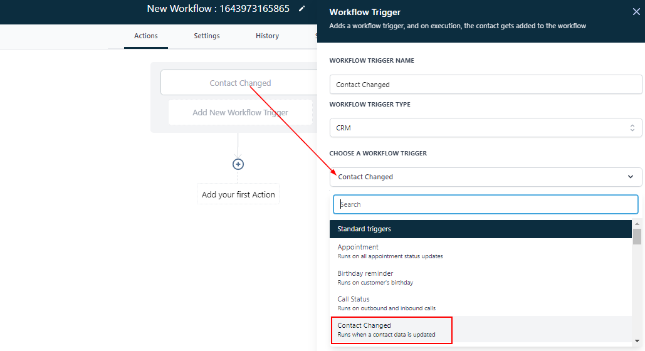Select the Contact Changed trigger card

point(240,83)
